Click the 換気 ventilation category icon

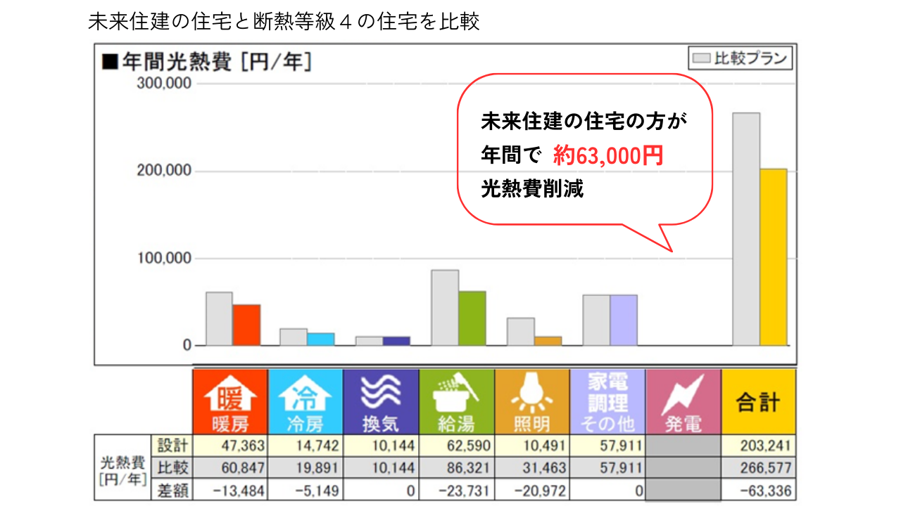(381, 401)
